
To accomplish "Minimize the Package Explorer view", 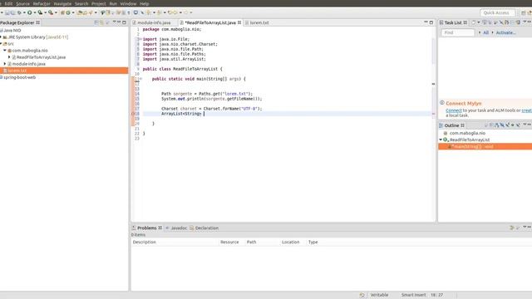I will point(119,22).
